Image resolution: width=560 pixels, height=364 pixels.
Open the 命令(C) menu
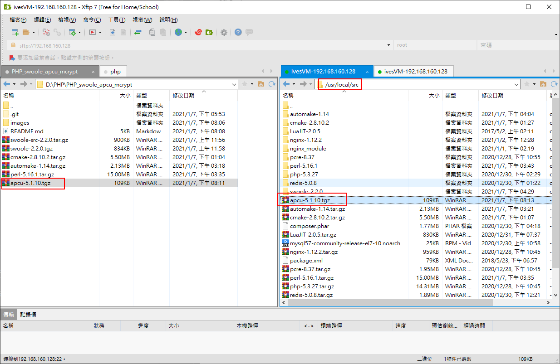pyautogui.click(x=92, y=20)
